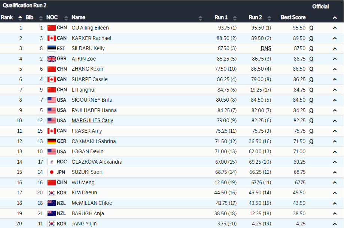Toggle chevron on JANG Yujin row
The image size is (344, 228).
click(x=335, y=224)
